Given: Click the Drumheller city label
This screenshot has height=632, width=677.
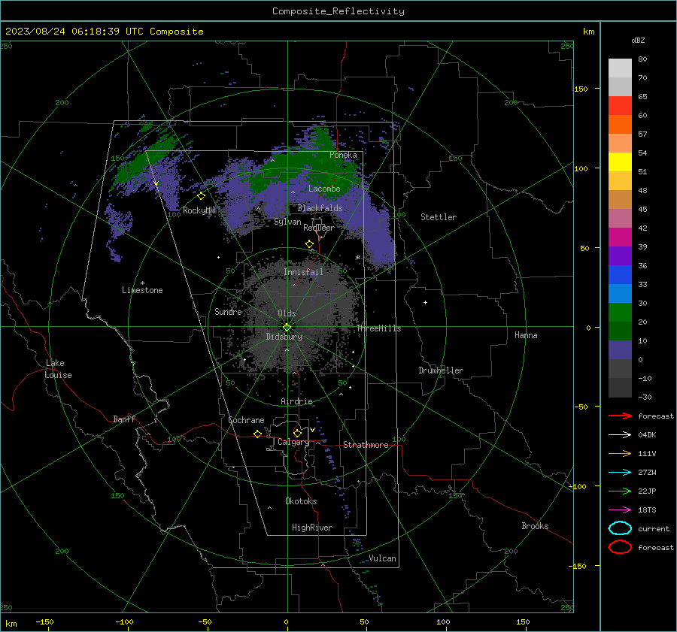Looking at the screenshot, I should pyautogui.click(x=441, y=370).
